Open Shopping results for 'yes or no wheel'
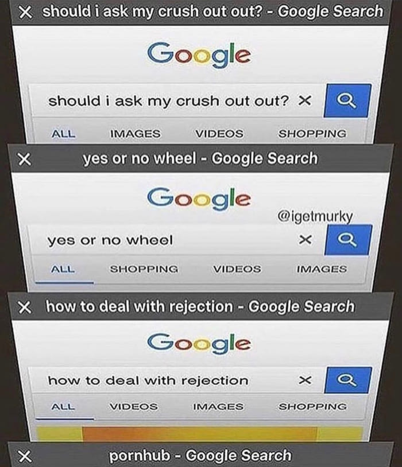This screenshot has height=467, width=402. (144, 269)
